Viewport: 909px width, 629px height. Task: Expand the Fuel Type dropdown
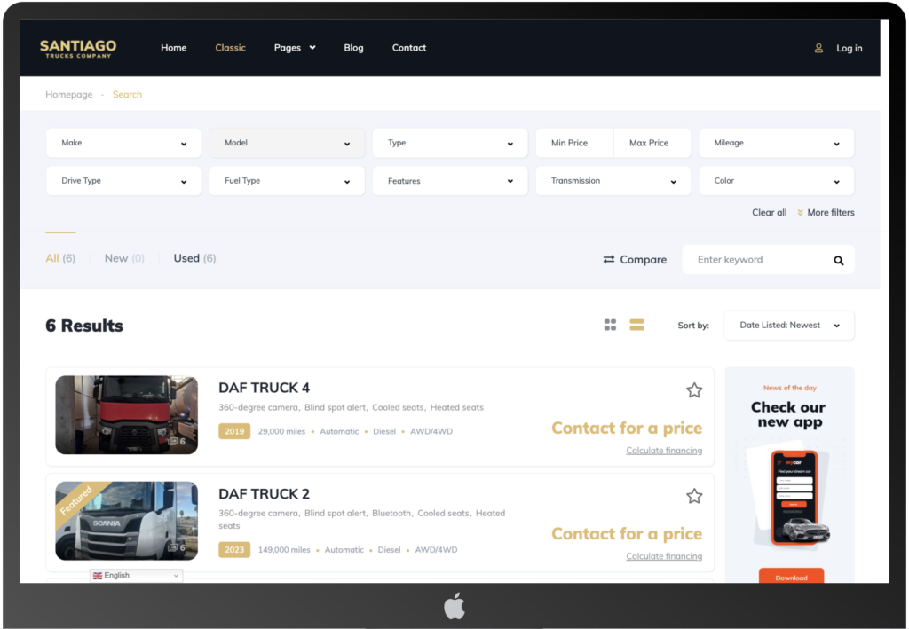pyautogui.click(x=287, y=181)
